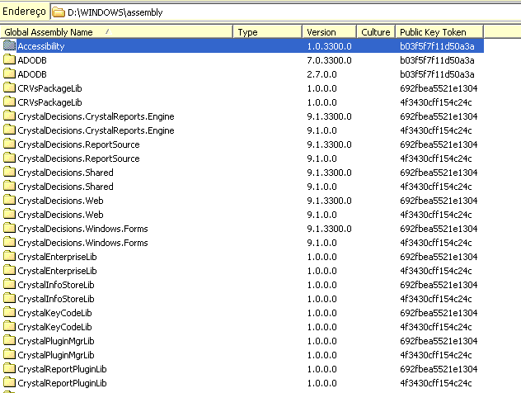Select the ADODB name in the 7.0.3300.0 row
521x393 pixels.
point(32,60)
